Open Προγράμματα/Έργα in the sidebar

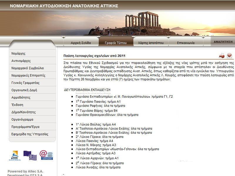click(x=32, y=127)
